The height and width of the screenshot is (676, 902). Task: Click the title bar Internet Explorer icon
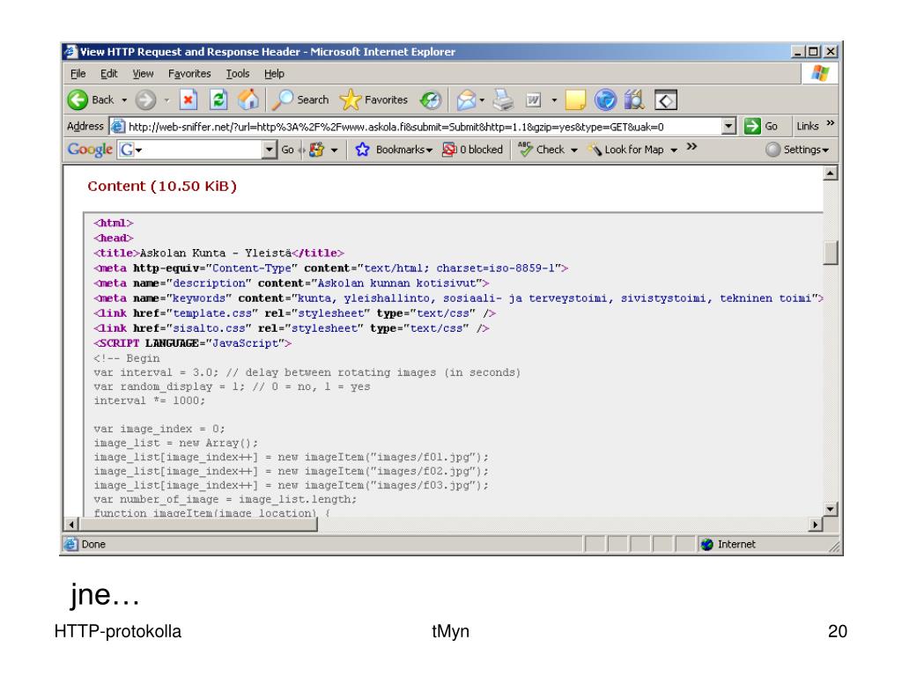pyautogui.click(x=70, y=52)
